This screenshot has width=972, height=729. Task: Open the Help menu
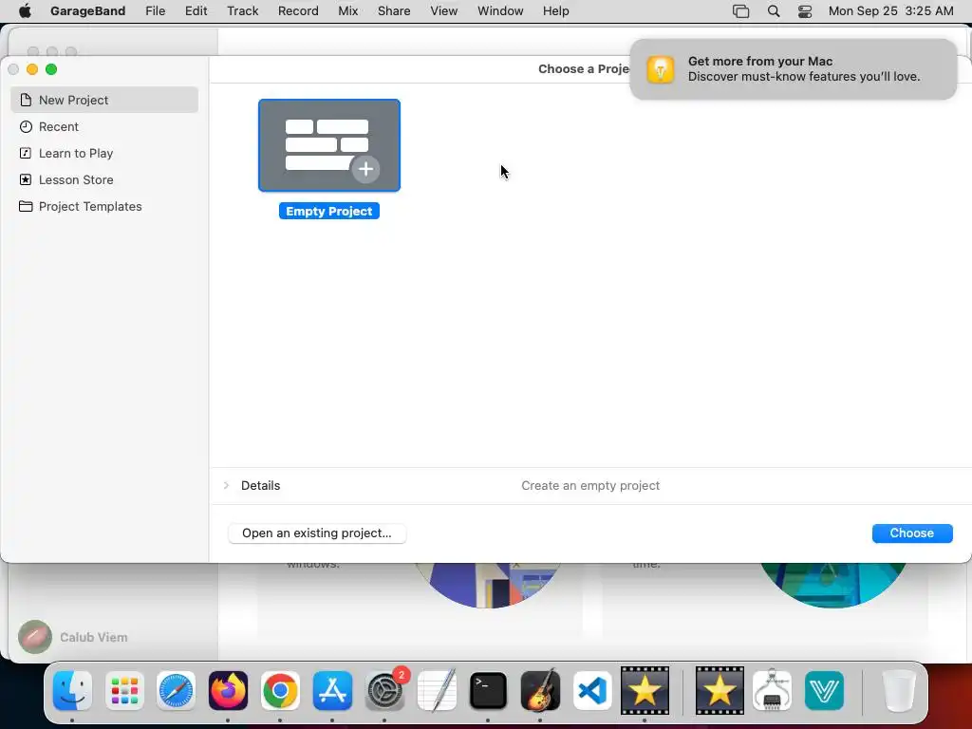pos(555,10)
